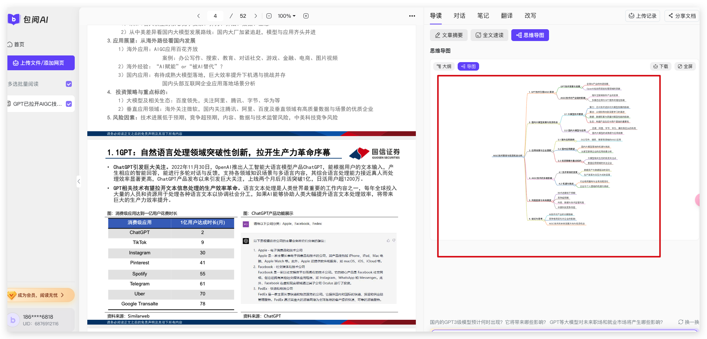
Task: Click the pink floating assistant bubble
Action: (698, 200)
